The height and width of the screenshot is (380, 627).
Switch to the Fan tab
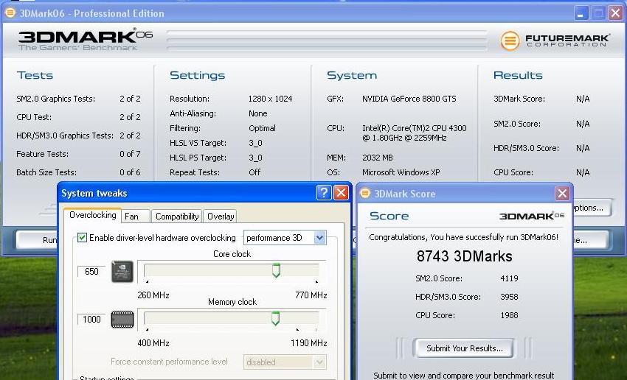point(136,217)
